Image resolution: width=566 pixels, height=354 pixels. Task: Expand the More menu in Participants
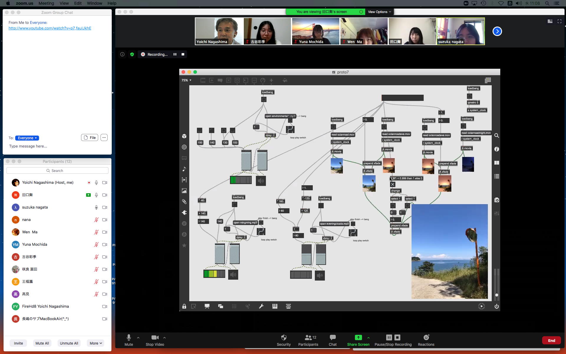[96, 343]
